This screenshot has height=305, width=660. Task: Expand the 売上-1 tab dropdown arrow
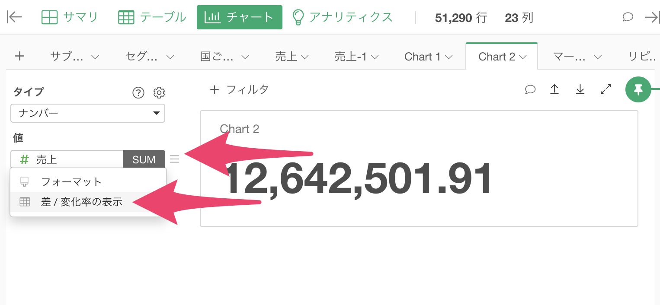375,57
